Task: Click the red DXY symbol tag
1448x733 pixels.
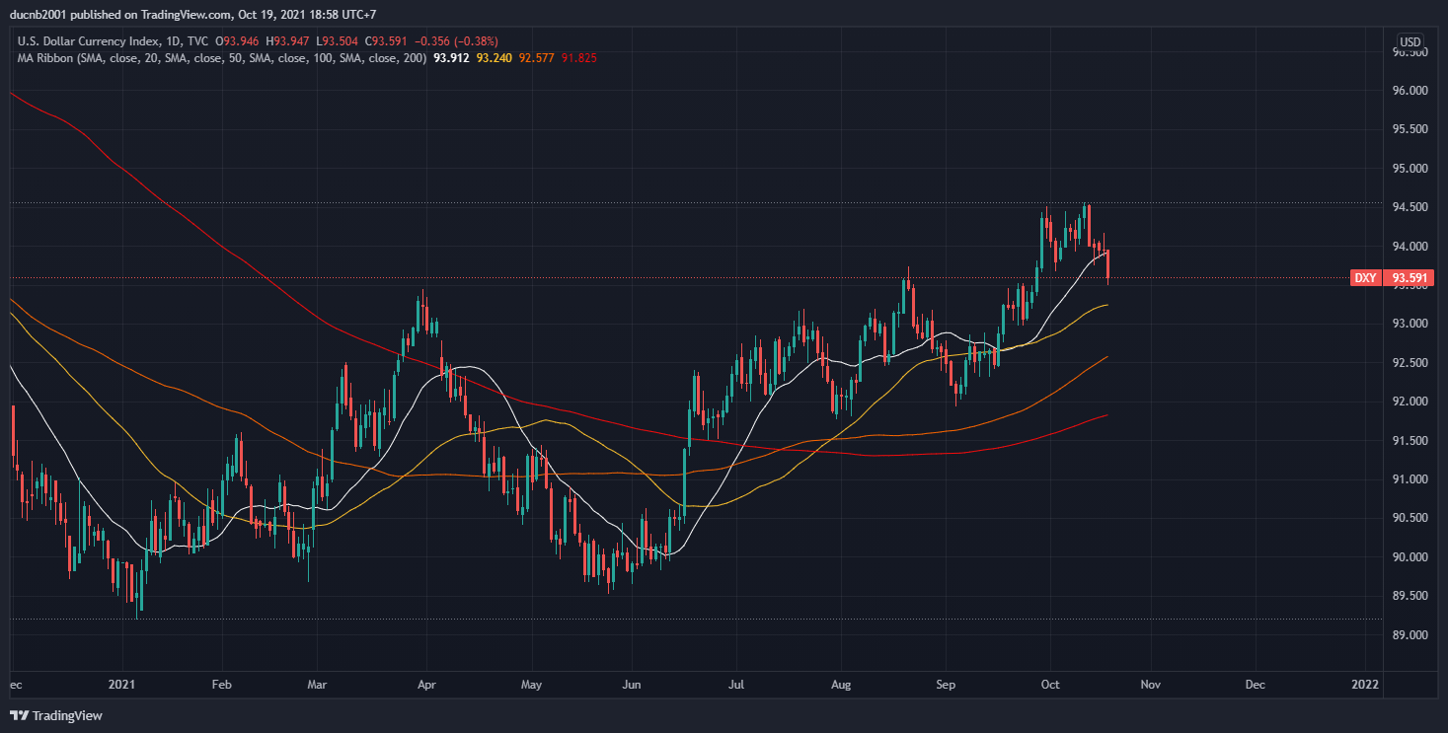Action: click(x=1365, y=278)
